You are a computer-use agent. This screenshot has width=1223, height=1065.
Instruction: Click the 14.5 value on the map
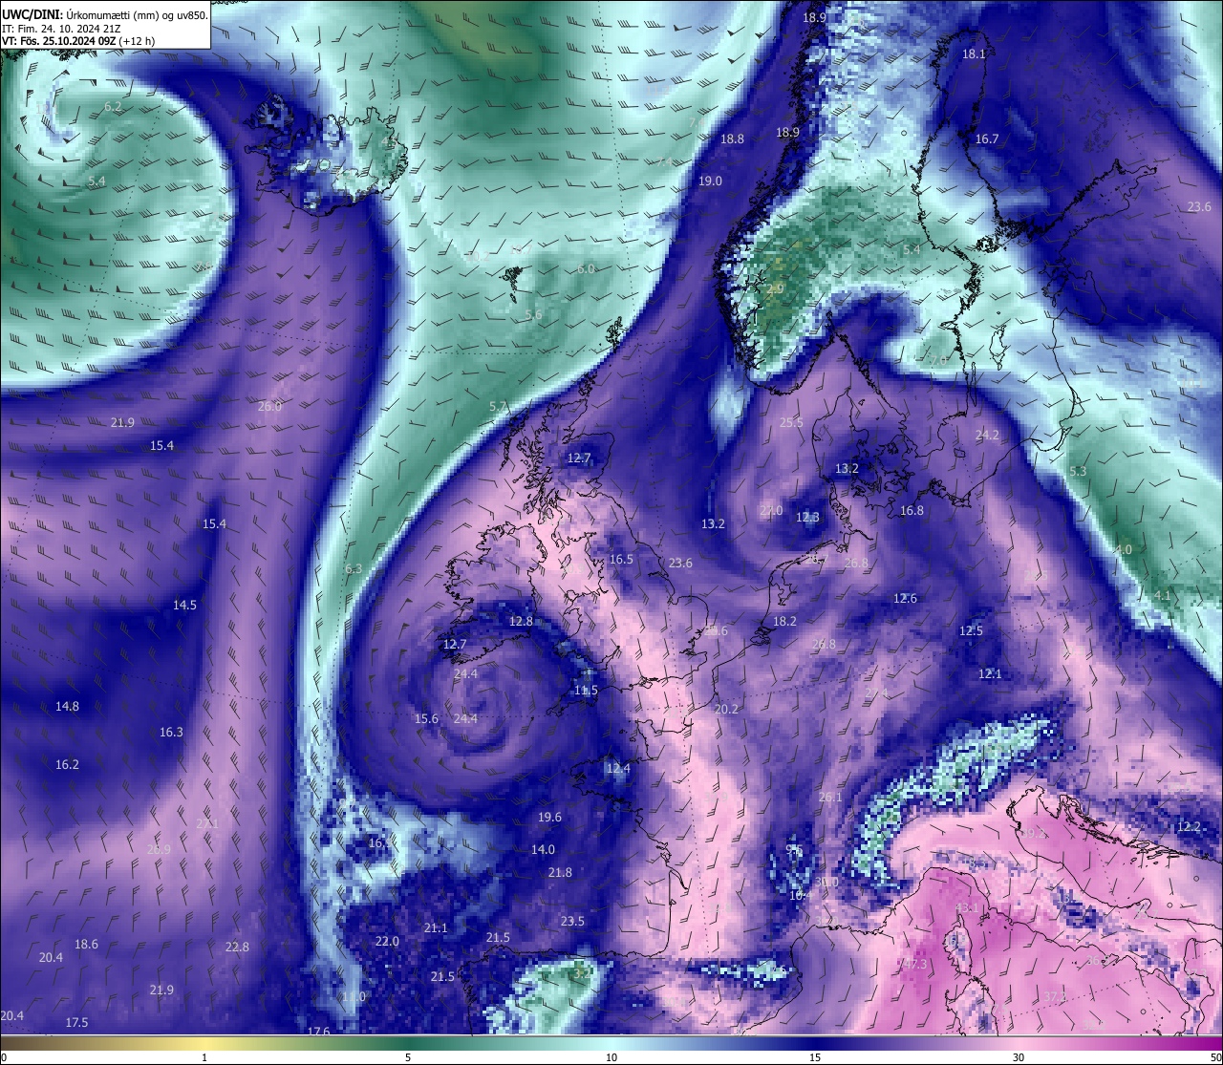[184, 605]
